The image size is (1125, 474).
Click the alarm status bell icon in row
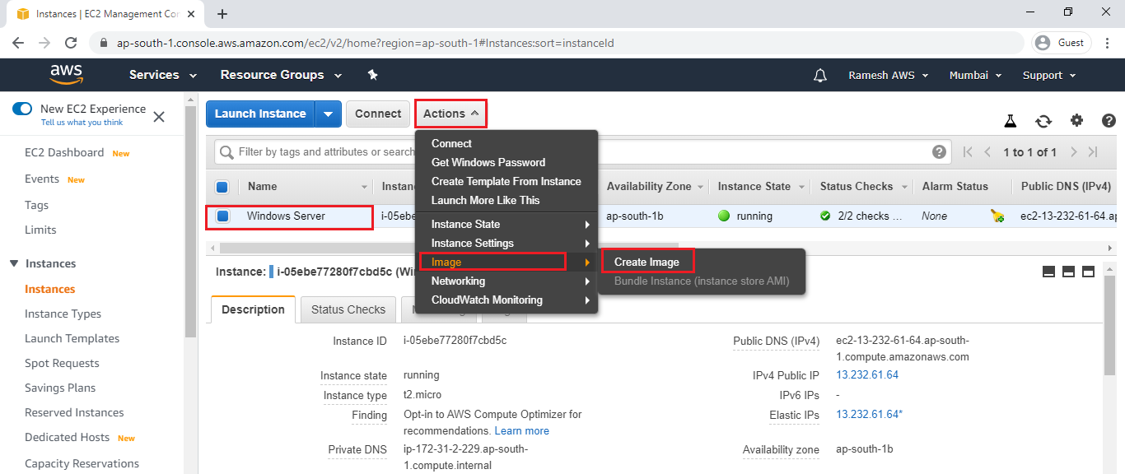997,216
